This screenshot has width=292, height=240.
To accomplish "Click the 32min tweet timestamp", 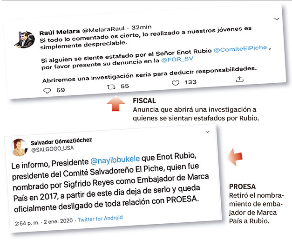I will pyautogui.click(x=142, y=27).
